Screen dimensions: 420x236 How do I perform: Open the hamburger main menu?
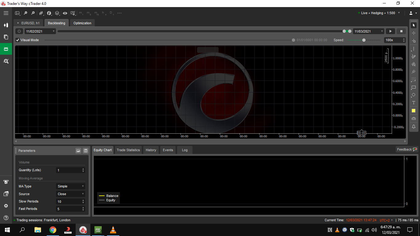click(x=6, y=13)
